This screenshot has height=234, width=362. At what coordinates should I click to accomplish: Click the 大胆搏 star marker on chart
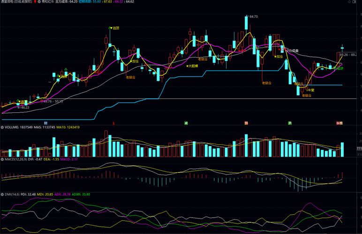192,66
